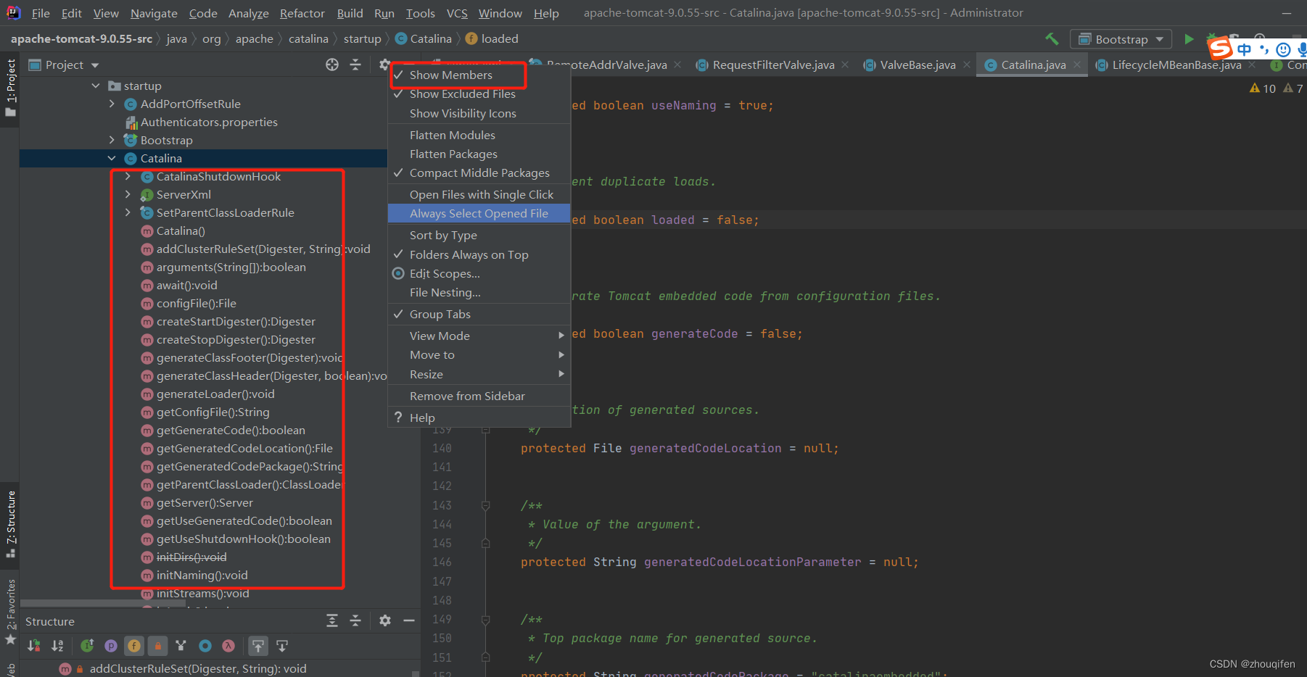Viewport: 1307px width, 677px height.
Task: Enable Flatten Packages option
Action: click(479, 154)
